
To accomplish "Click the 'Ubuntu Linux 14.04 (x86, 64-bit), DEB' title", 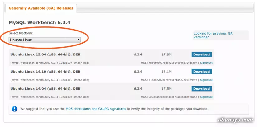I will tap(45, 89).
